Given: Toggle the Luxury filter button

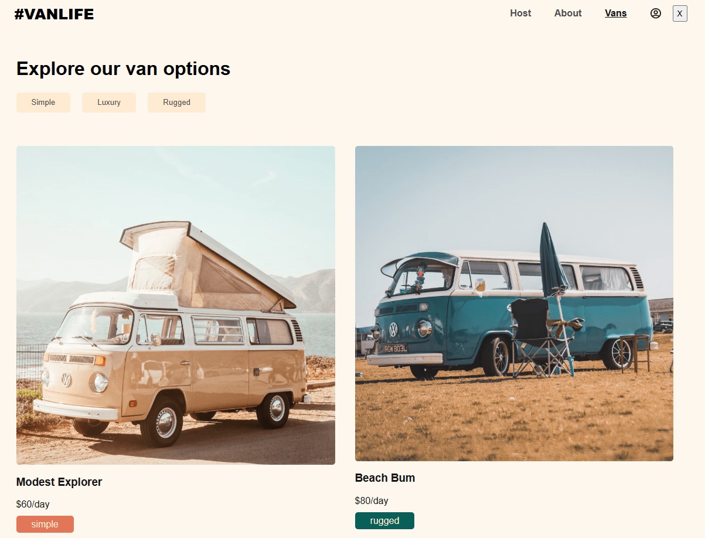Looking at the screenshot, I should pos(109,103).
